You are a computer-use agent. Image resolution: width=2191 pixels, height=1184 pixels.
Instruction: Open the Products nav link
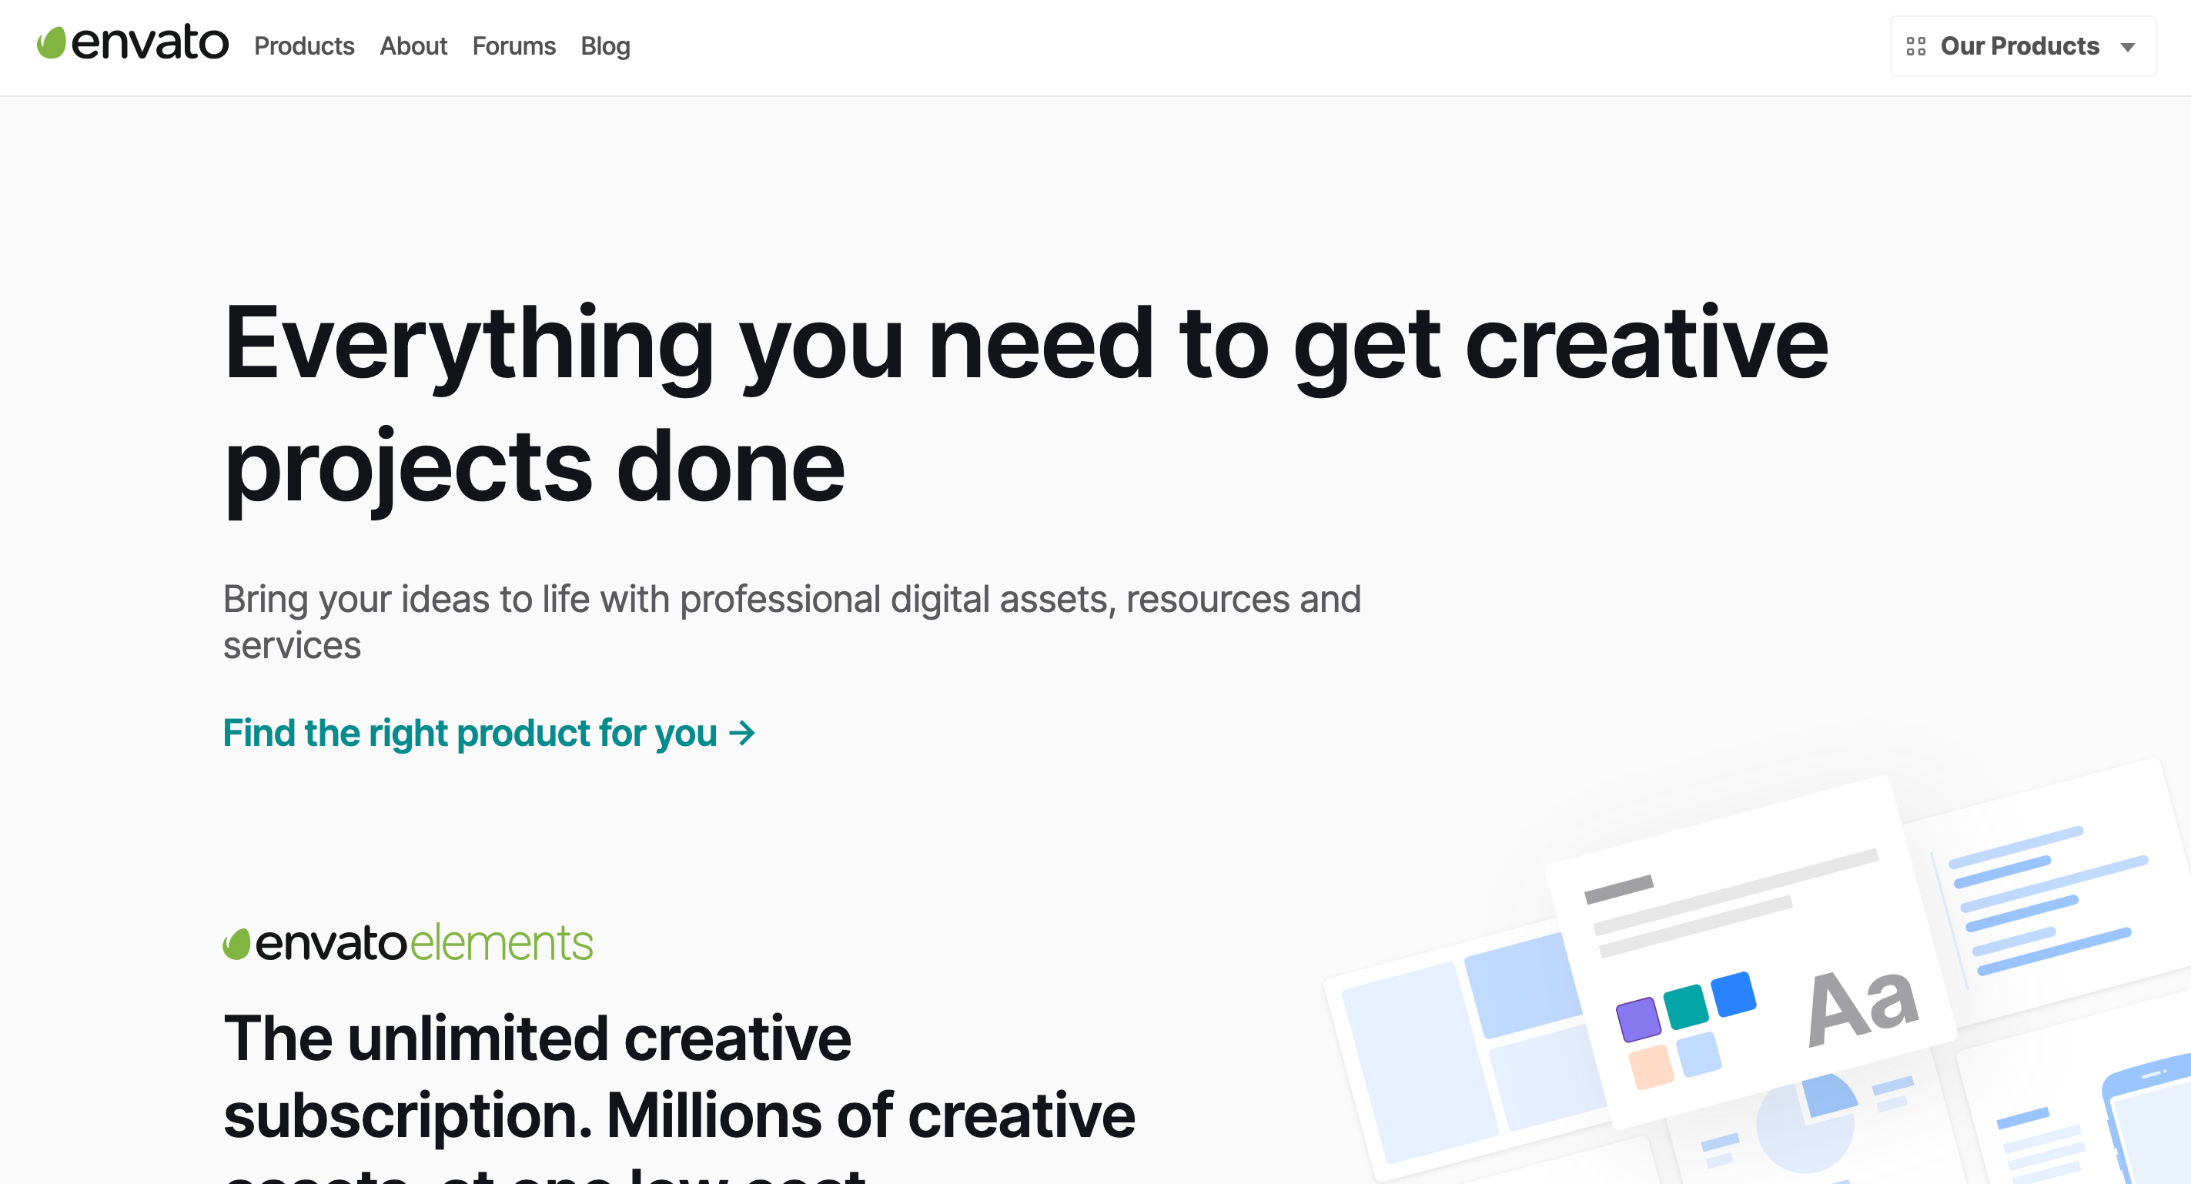(x=303, y=46)
